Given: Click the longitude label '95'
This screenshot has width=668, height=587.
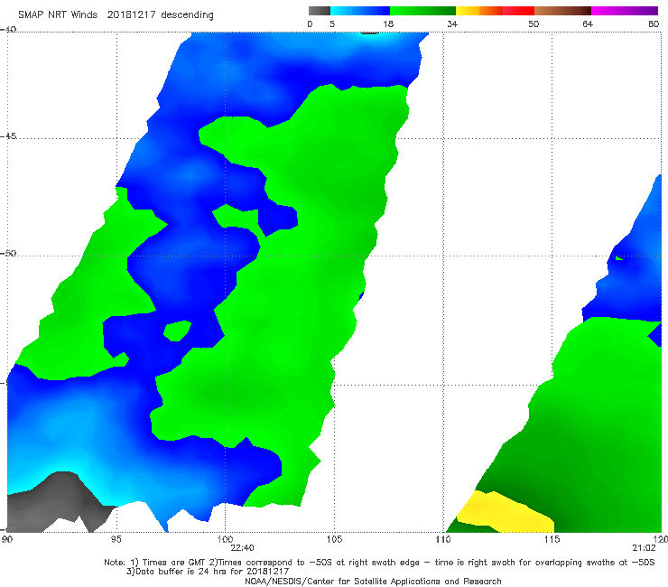Looking at the screenshot, I should click(116, 539).
